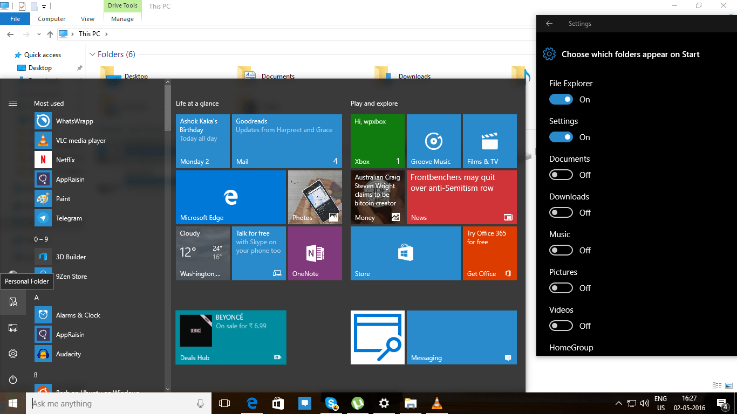
Task: Open the Manage tab under Drive Tools
Action: (122, 19)
